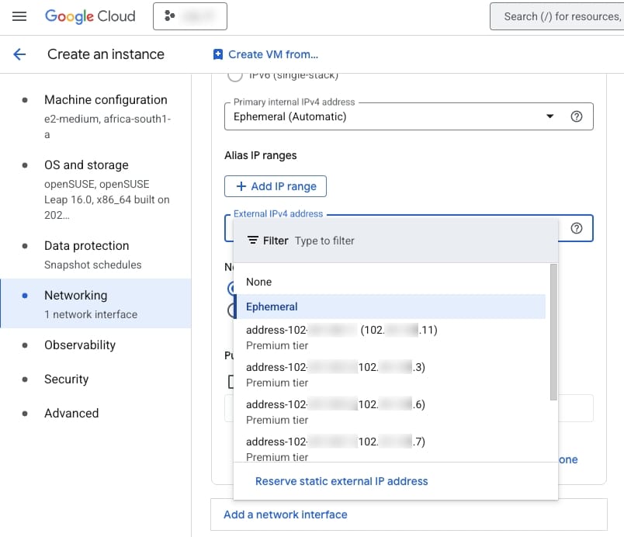Open the project selector button
Screen dimensions: 624x537
[x=189, y=16]
